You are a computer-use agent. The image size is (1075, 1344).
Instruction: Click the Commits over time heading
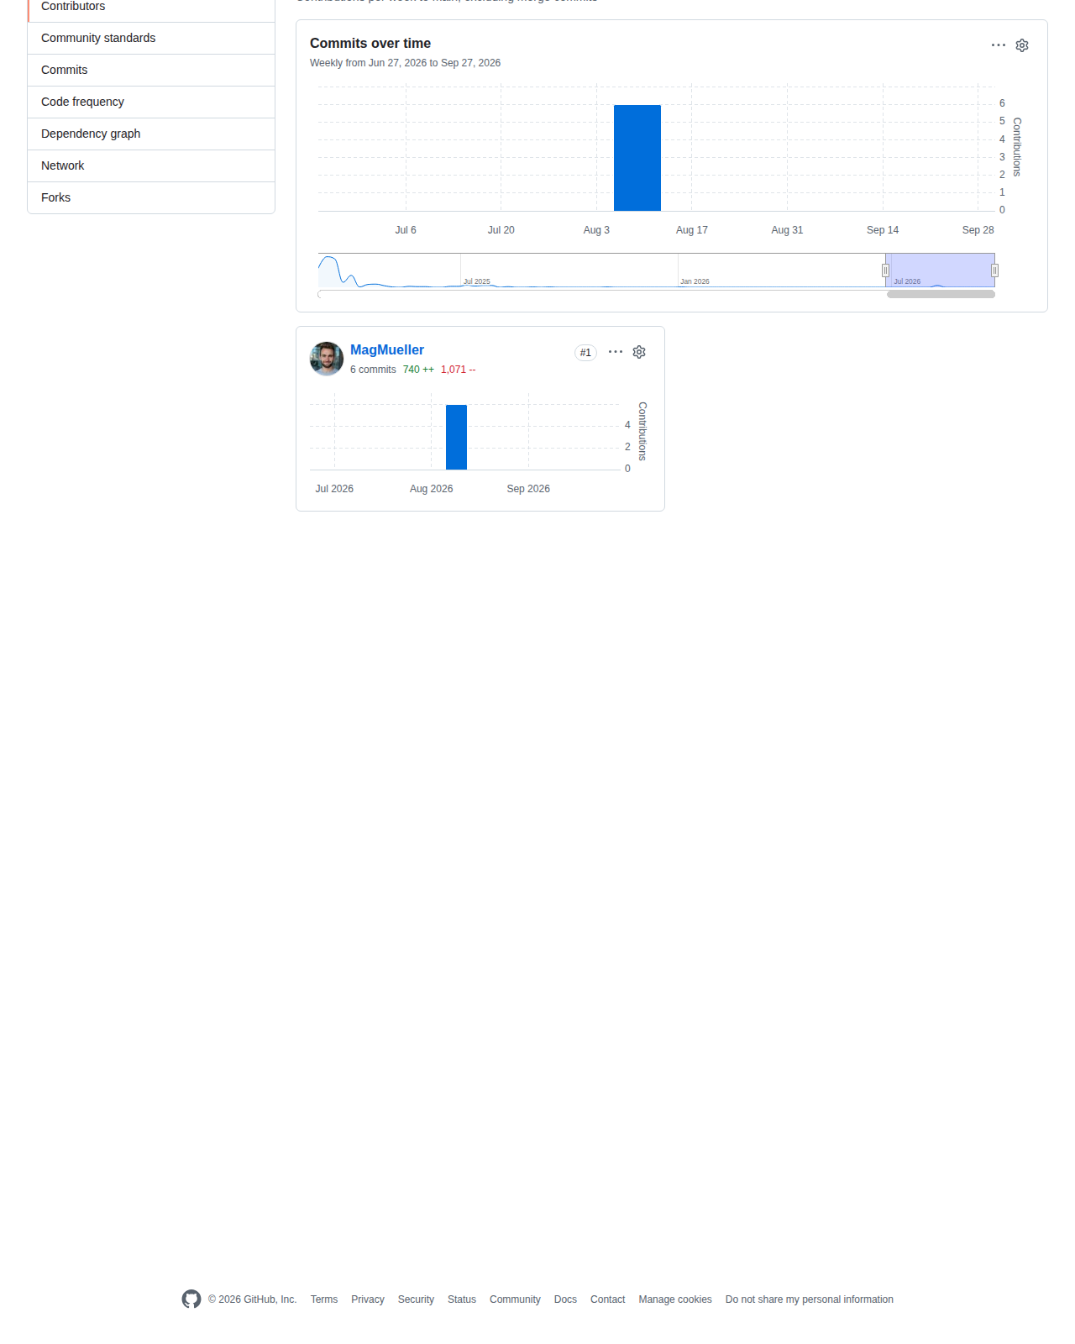(370, 44)
